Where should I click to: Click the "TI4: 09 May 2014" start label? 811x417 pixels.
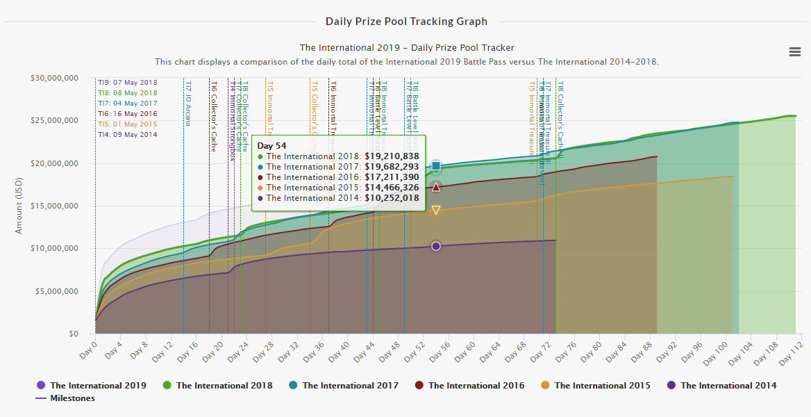(x=128, y=134)
